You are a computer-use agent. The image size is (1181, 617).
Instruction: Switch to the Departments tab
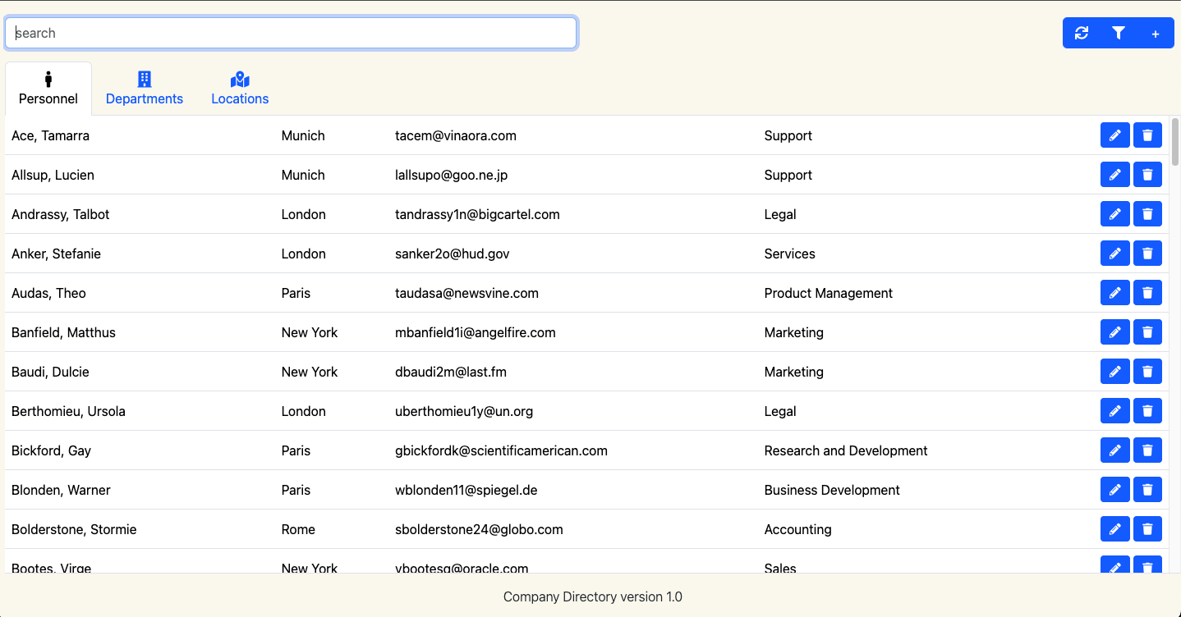pyautogui.click(x=145, y=89)
